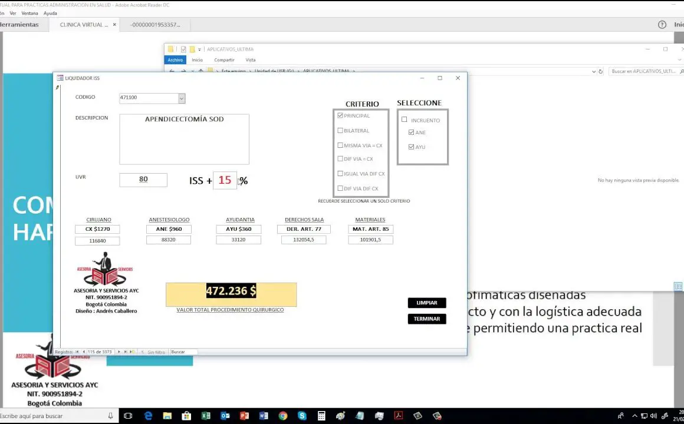This screenshot has width=684, height=424.
Task: Click the TERMINAR button
Action: [x=427, y=319]
